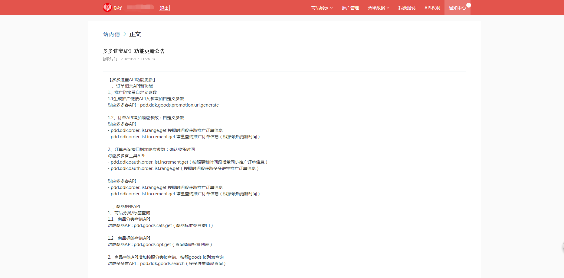Viewport: 564px width, 278px height.
Task: Click the unread notification count badge
Action: pos(468,5)
